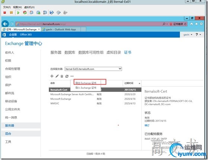The height and width of the screenshot is (160, 208).
Task: Revert to snapshot toolbar icon
Action: [x=38, y=13]
